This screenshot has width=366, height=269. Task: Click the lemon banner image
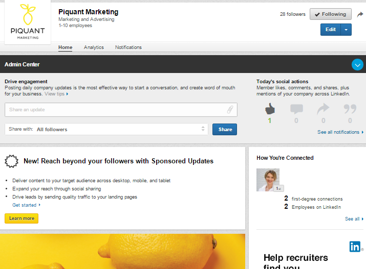[122, 251]
